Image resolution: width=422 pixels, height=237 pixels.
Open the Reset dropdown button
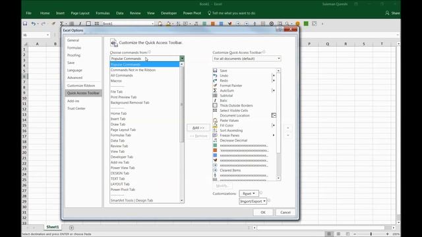(x=249, y=194)
